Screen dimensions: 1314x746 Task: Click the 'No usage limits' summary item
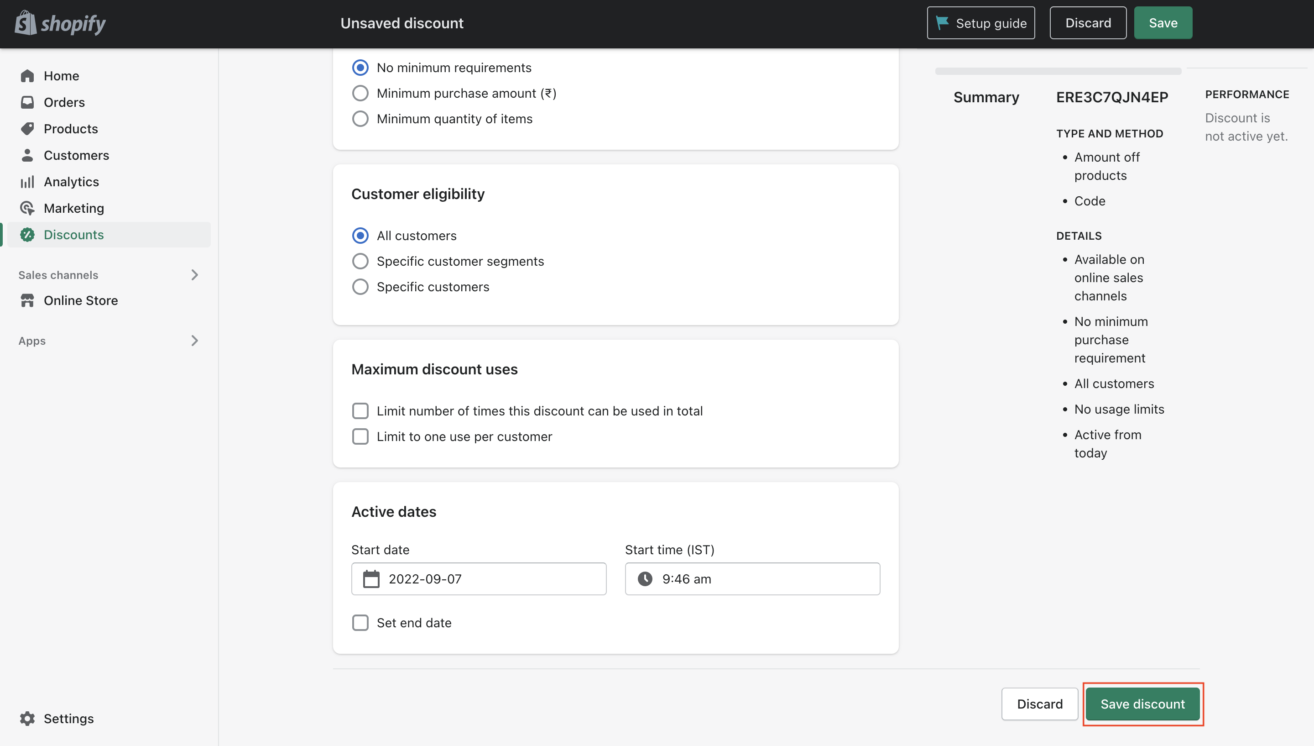tap(1119, 410)
